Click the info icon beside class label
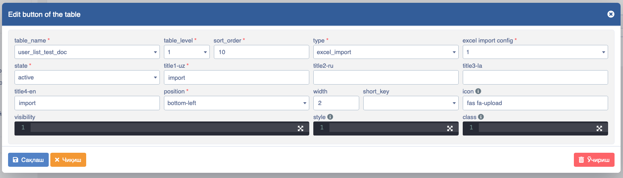 [480, 117]
